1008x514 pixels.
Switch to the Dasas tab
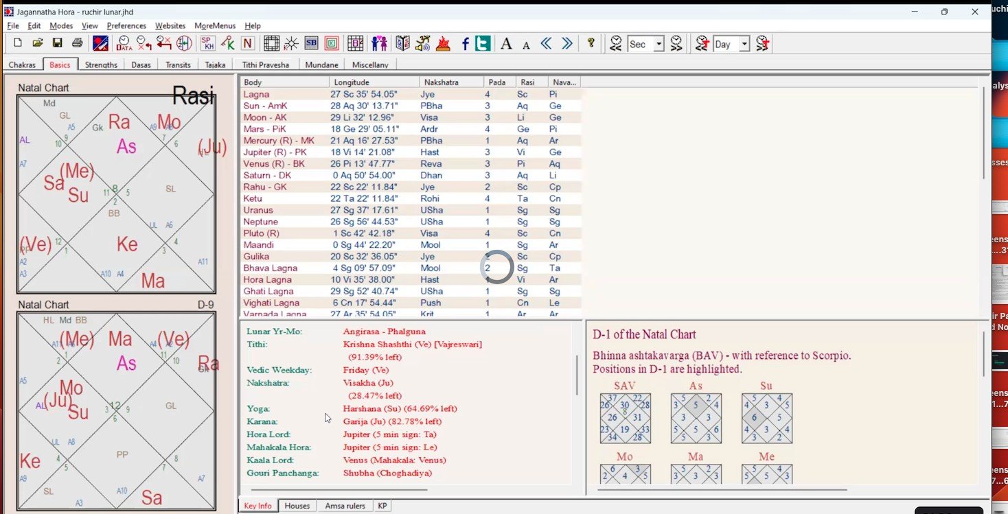141,65
